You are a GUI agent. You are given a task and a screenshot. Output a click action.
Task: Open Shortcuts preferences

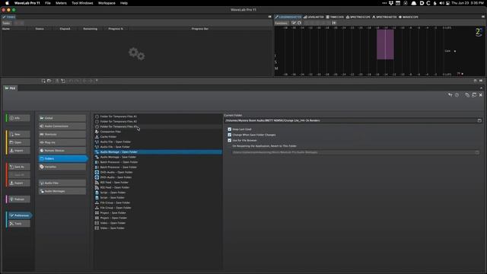[x=62, y=134]
